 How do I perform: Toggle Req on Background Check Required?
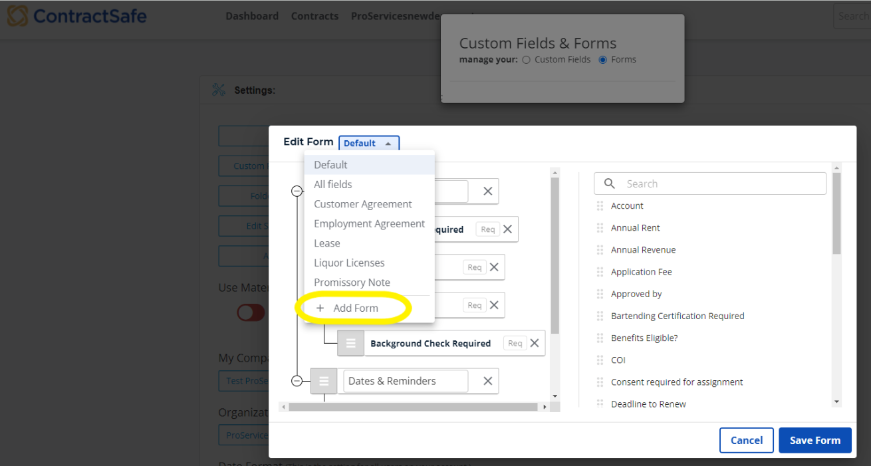coord(515,343)
